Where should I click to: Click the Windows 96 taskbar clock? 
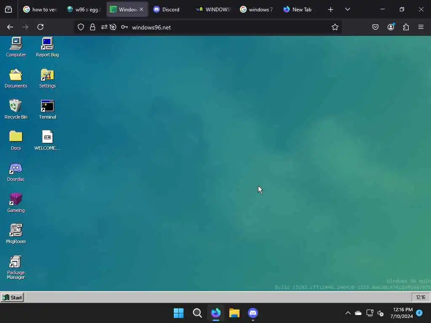(x=420, y=297)
